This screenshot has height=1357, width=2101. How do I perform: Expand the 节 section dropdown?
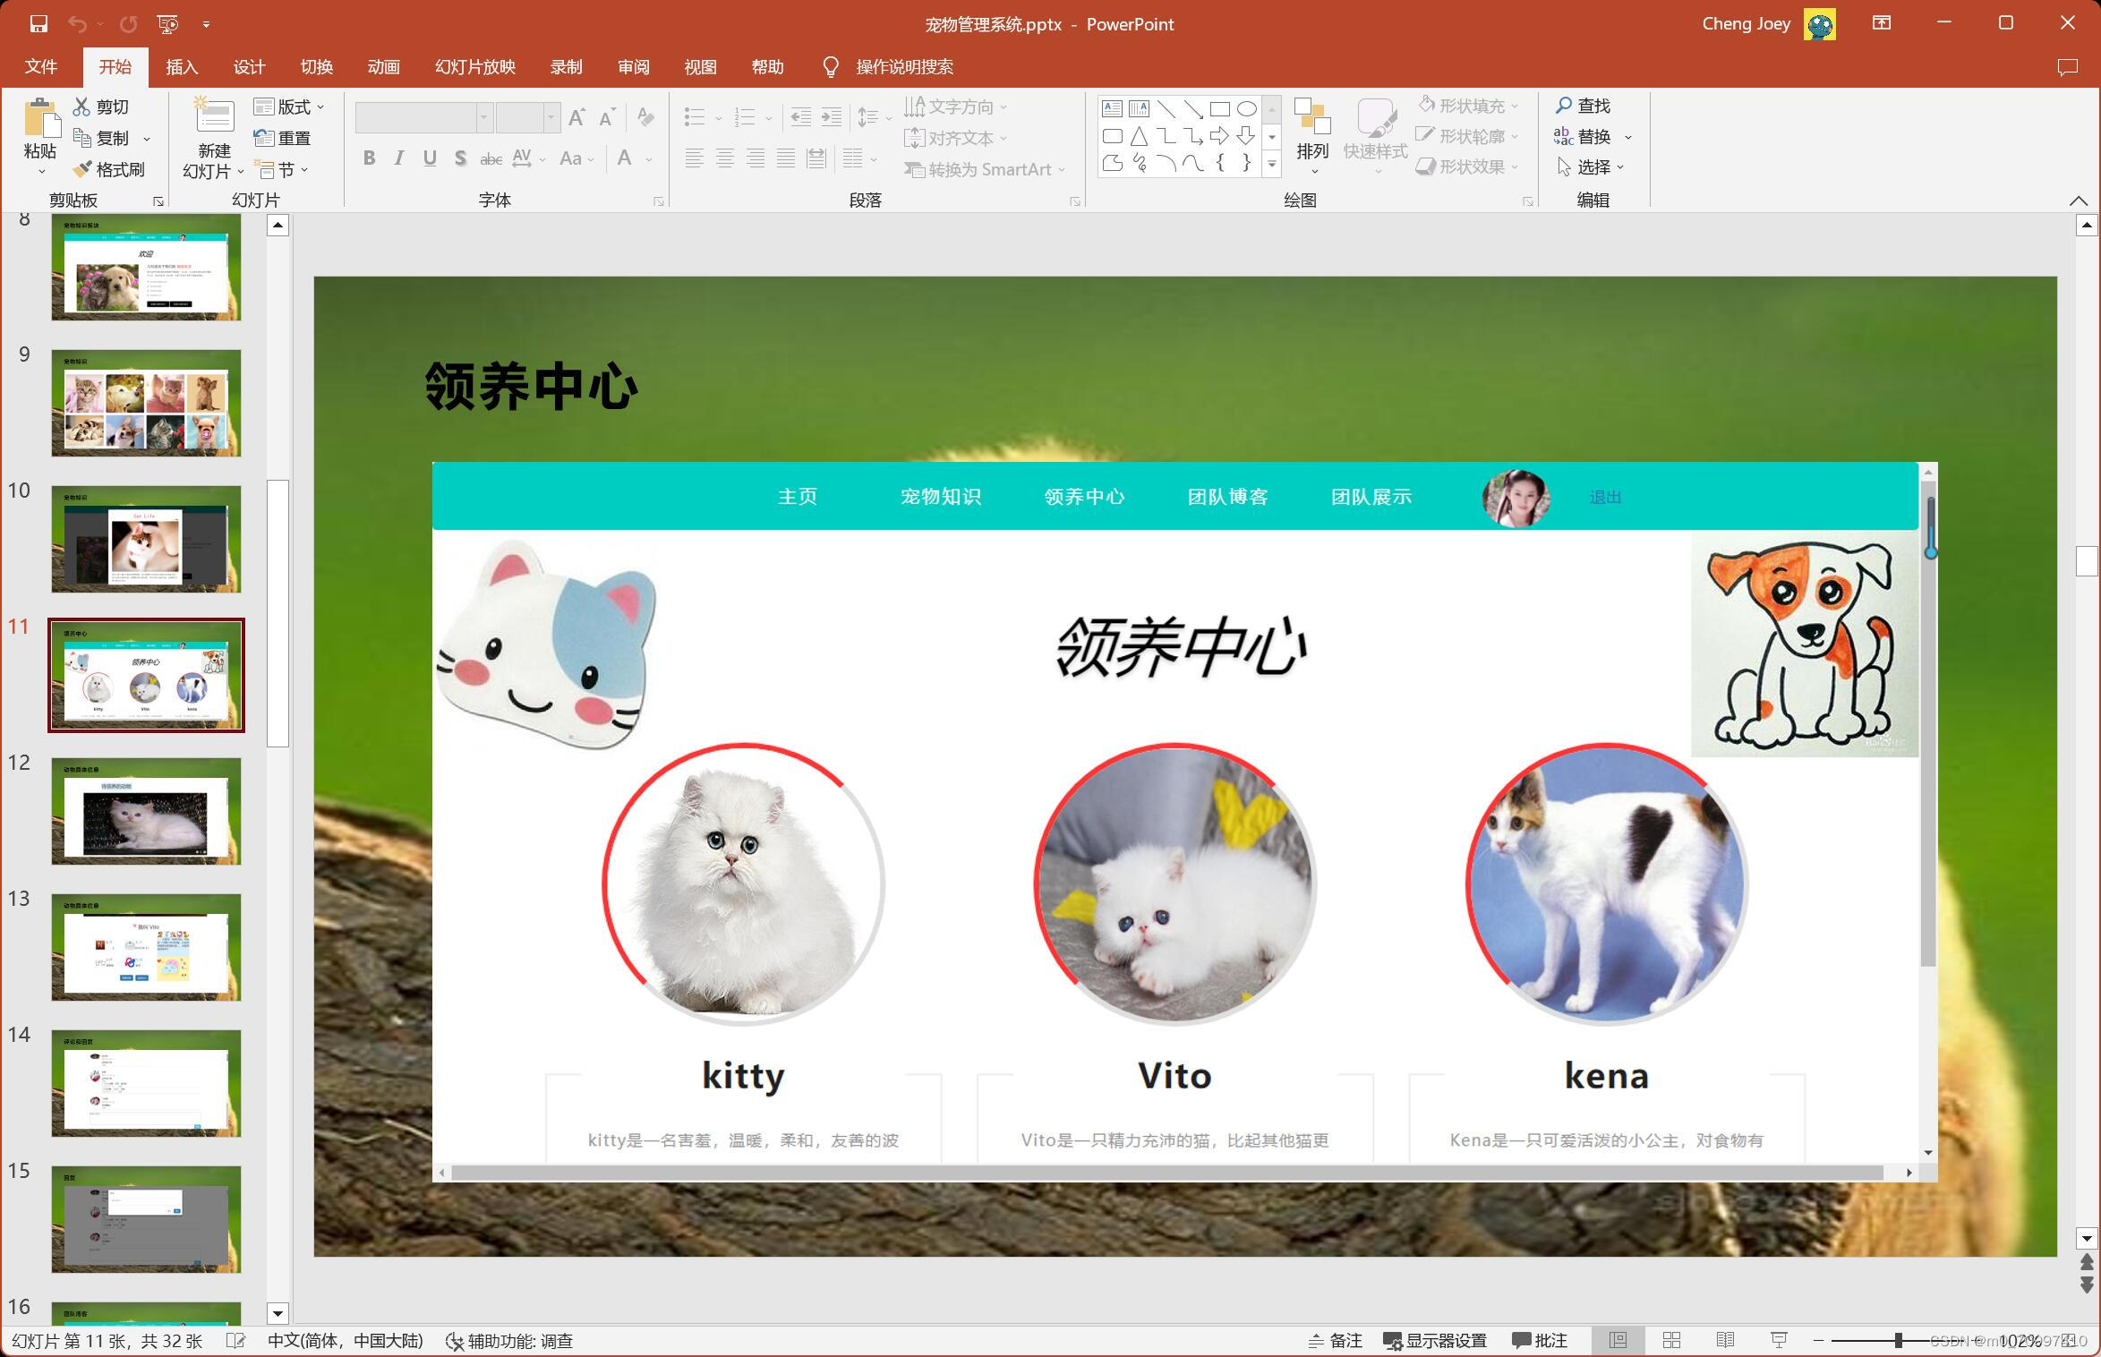pos(282,169)
